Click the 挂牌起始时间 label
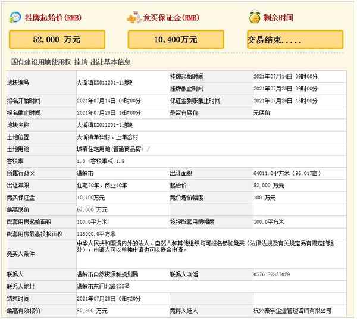 [x=187, y=77]
